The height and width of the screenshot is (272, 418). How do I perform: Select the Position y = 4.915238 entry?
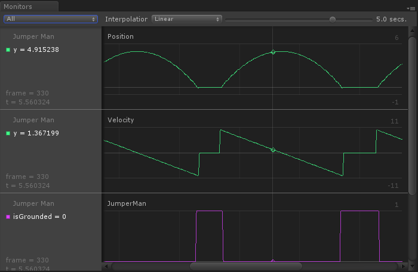click(x=36, y=50)
